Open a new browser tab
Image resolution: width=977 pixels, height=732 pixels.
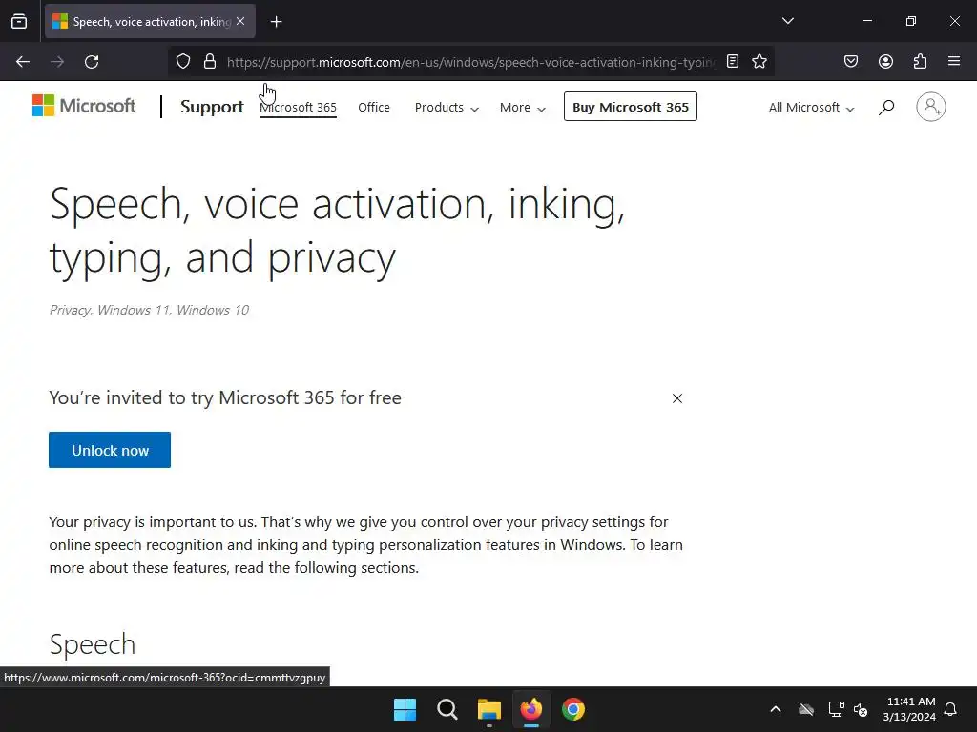click(x=276, y=22)
